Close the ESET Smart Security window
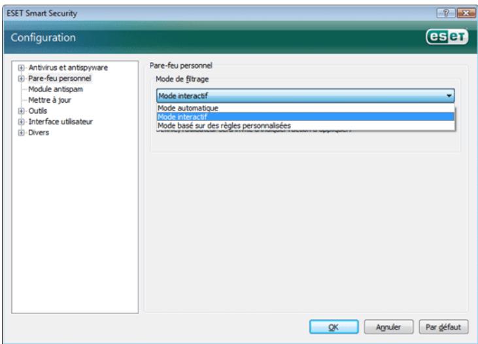 466,13
